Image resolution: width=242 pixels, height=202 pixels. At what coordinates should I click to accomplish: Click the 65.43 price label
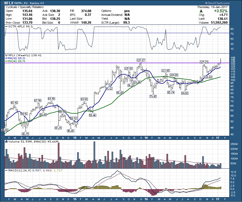(14, 102)
